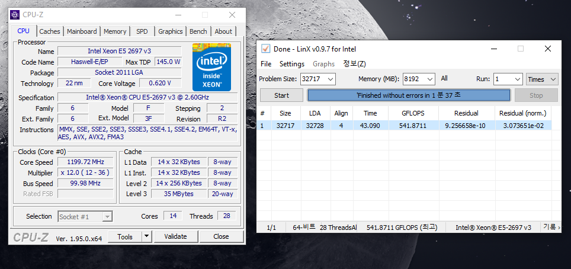Click the CPU-Z app icon in title bar

[15, 15]
